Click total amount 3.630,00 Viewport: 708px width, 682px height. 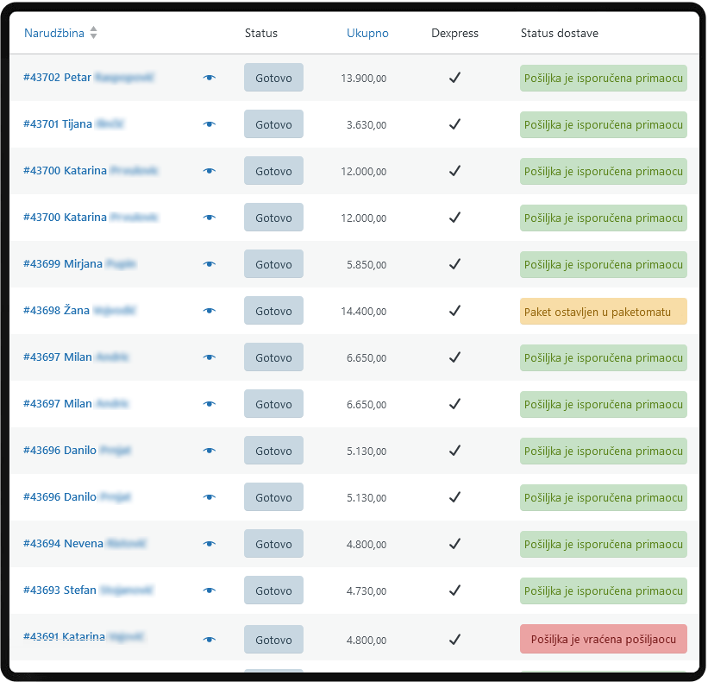[367, 124]
